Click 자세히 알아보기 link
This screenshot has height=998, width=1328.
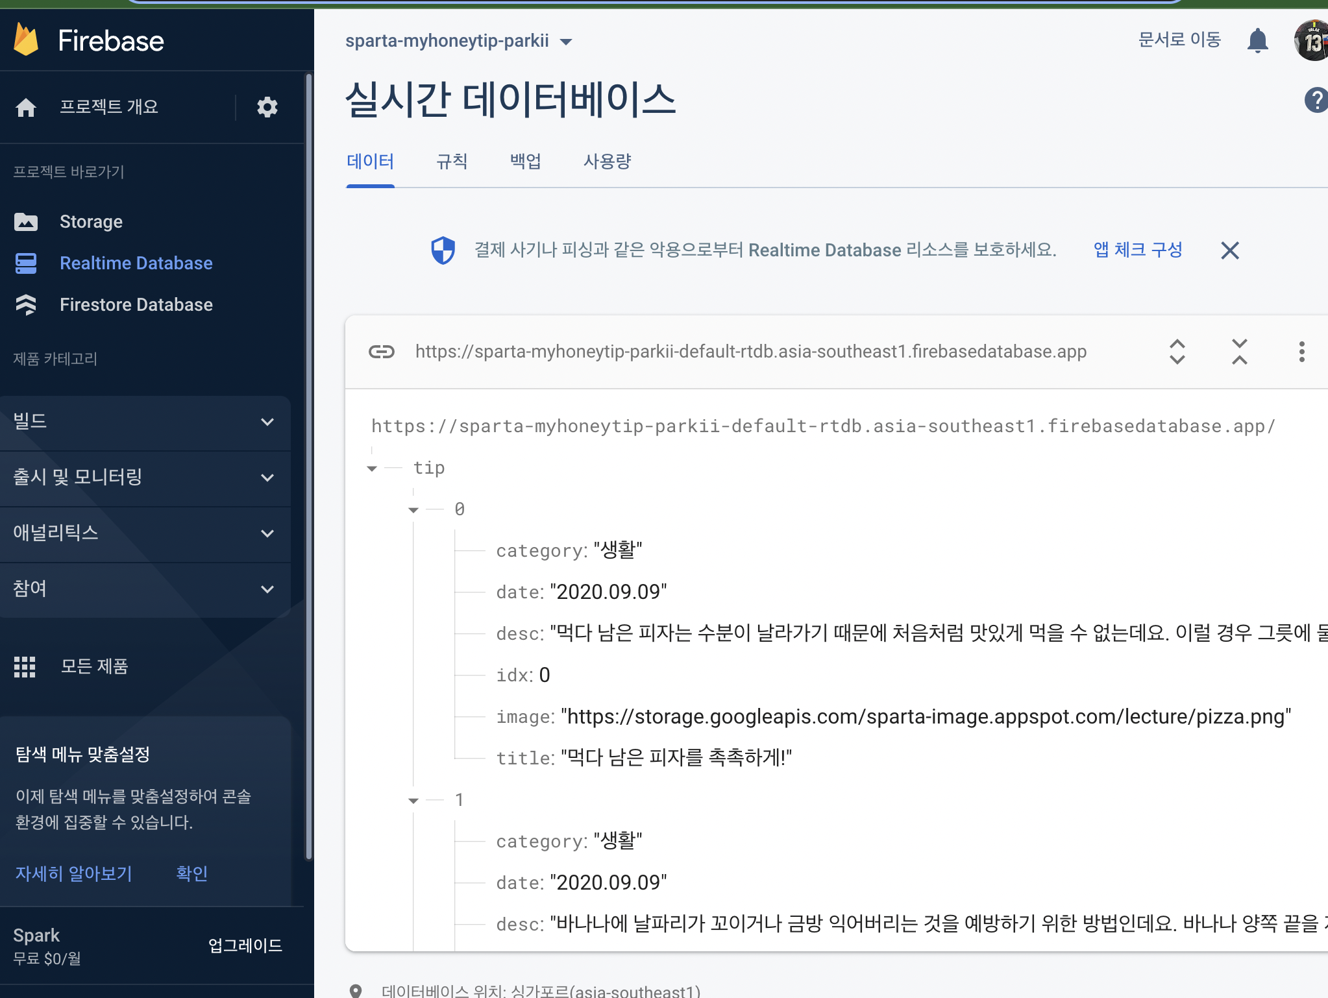tap(74, 873)
